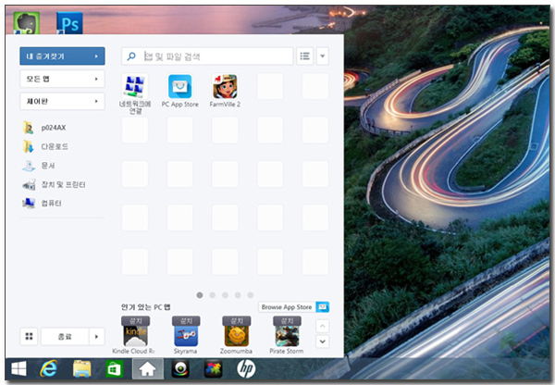Click the search magnifier icon
This screenshot has width=555, height=385.
131,56
